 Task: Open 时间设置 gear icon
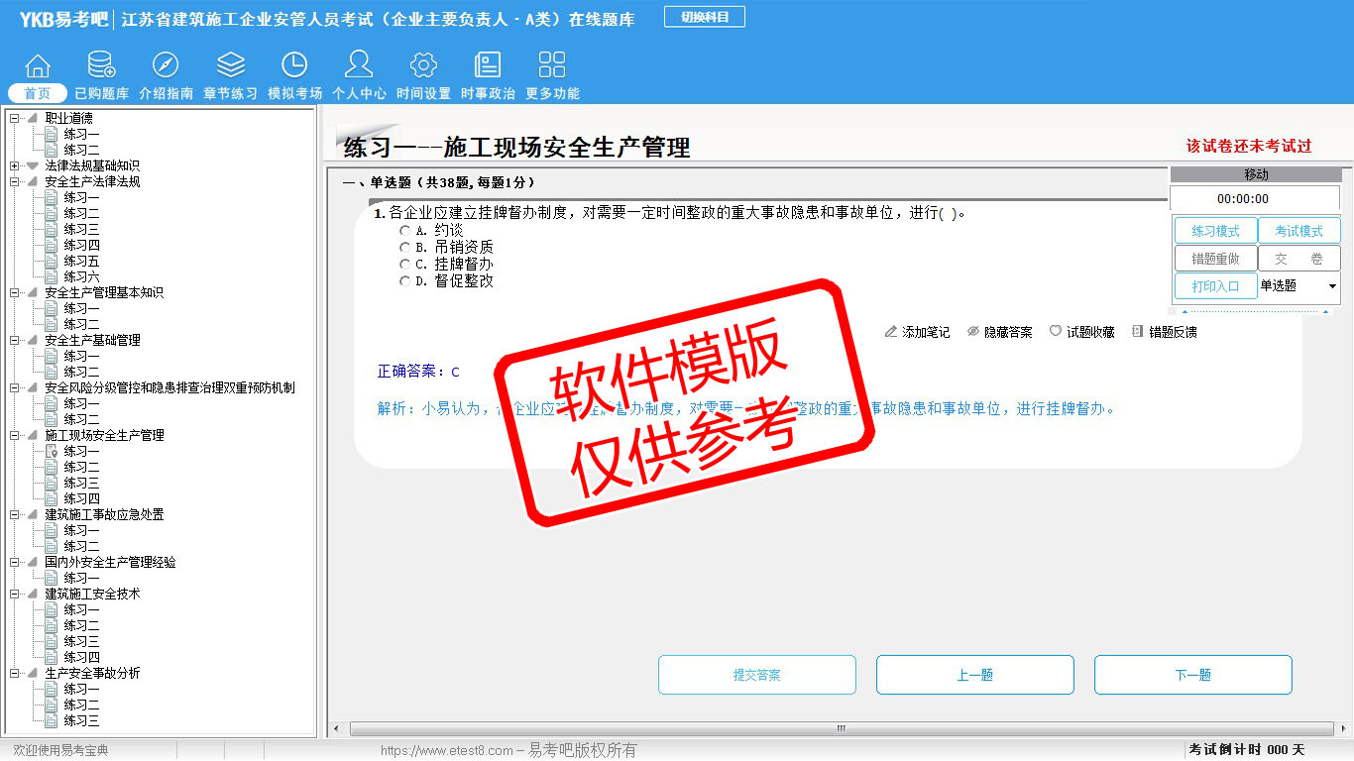click(423, 66)
